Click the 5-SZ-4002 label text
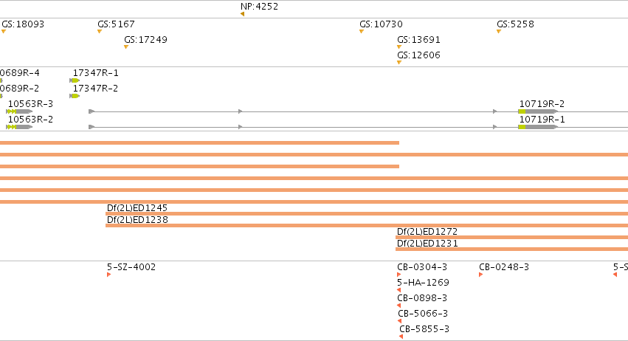 131,267
